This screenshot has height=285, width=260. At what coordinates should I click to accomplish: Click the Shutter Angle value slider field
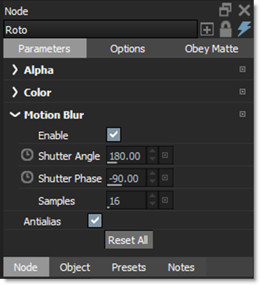pos(126,156)
